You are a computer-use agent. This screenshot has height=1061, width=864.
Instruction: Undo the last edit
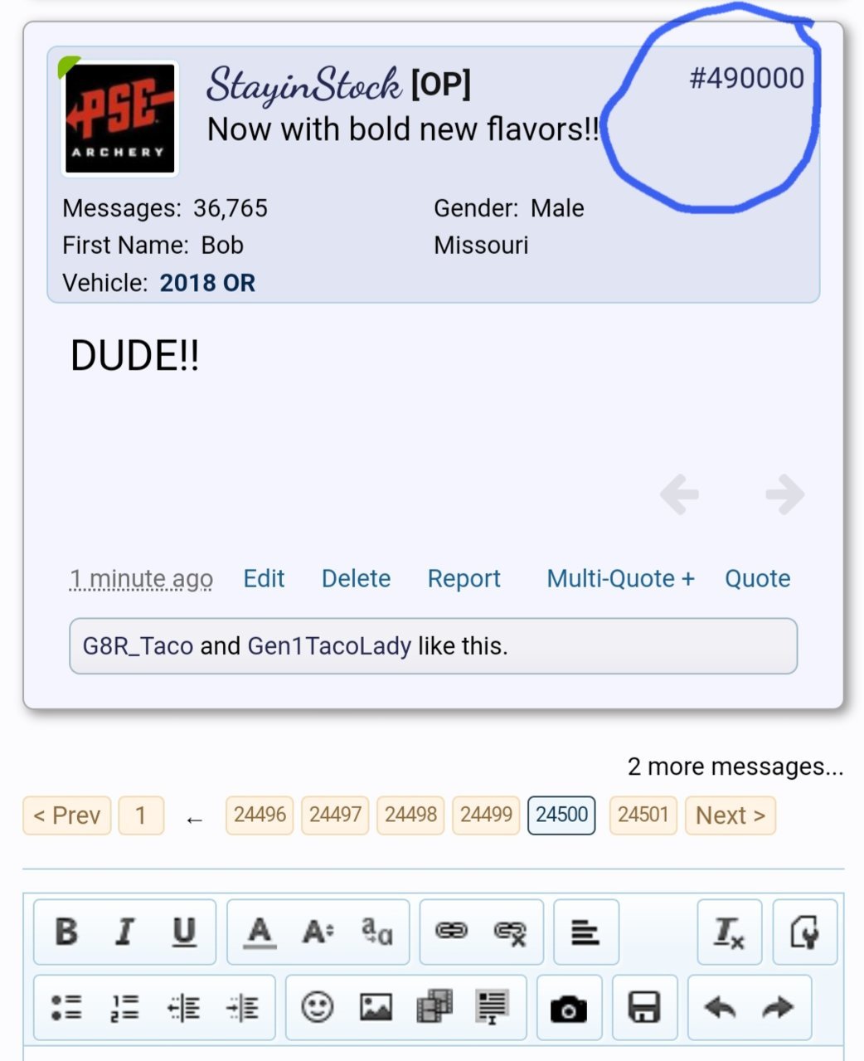pyautogui.click(x=720, y=1007)
